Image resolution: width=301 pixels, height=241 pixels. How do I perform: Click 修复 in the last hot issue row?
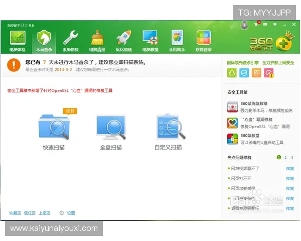pyautogui.click(x=290, y=208)
